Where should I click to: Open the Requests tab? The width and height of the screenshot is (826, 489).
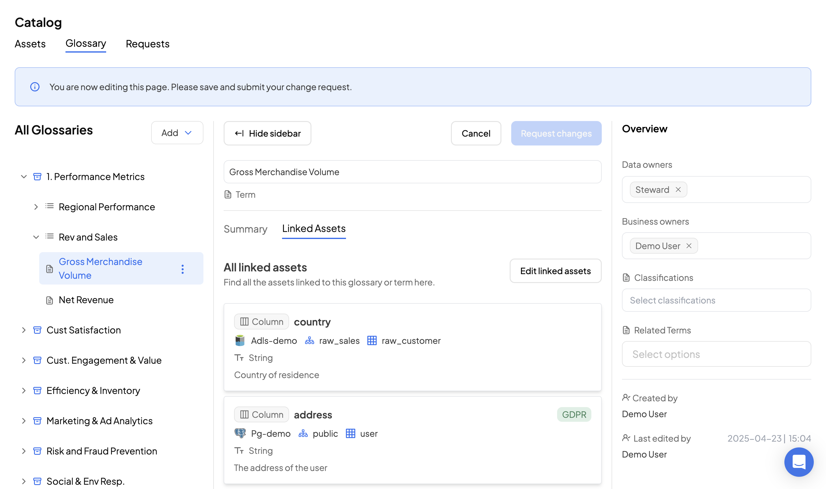tap(147, 44)
